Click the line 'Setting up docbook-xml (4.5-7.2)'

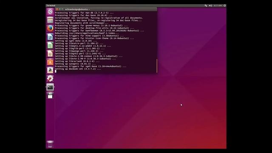pos(78,69)
